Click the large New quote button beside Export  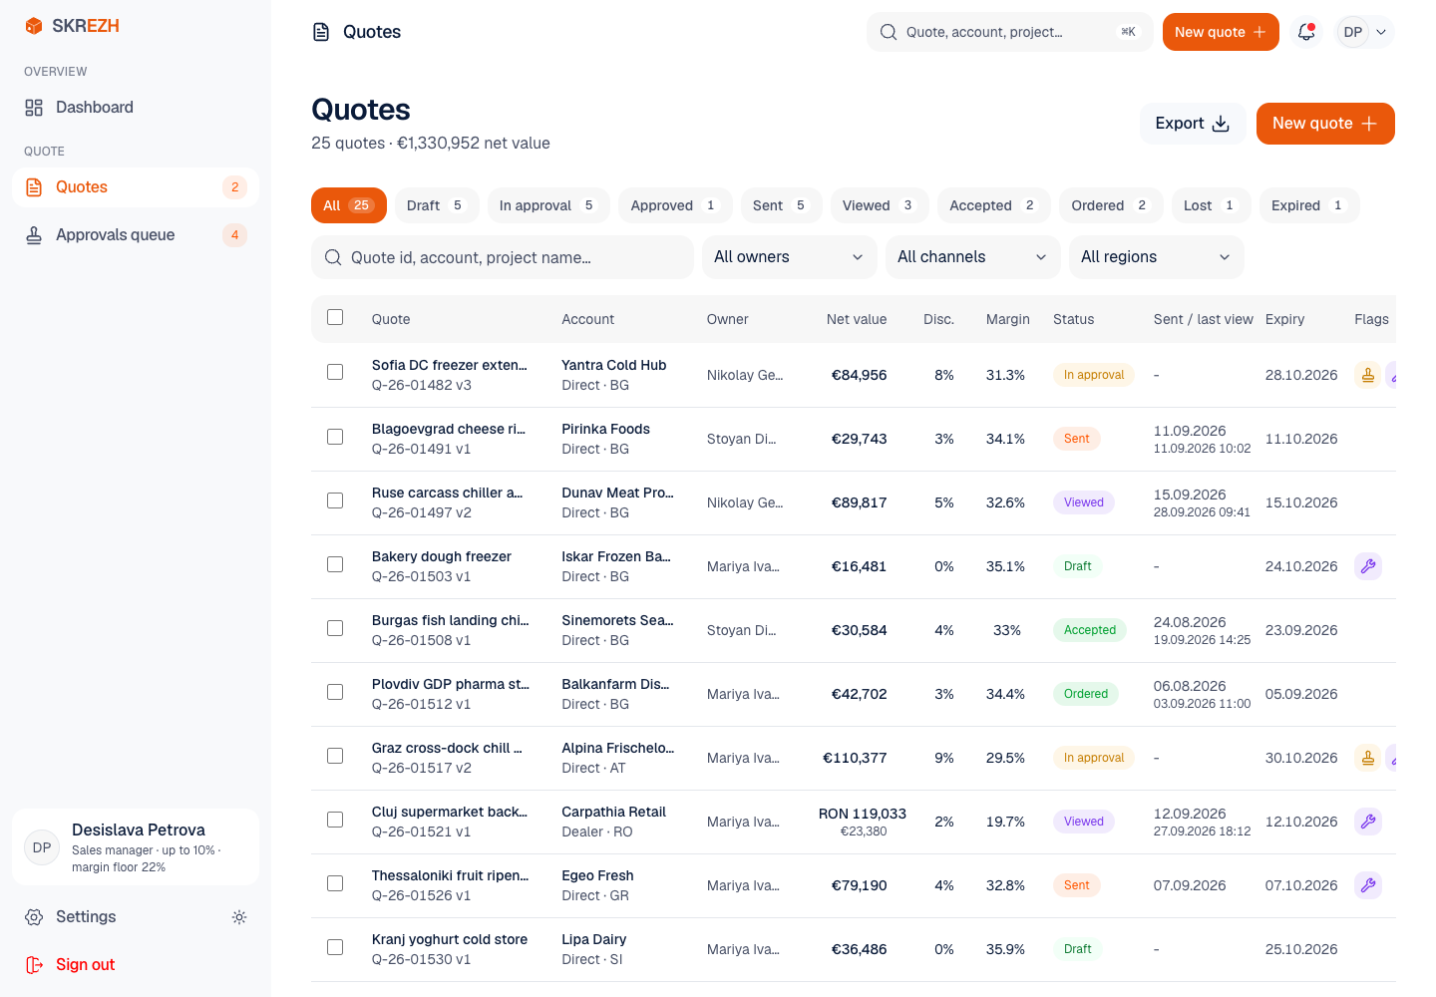pos(1325,124)
